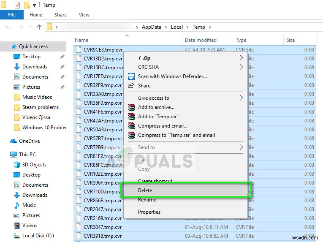Choose Add to "Temp.rar"
This screenshot has height=242, width=323.
tap(185, 117)
